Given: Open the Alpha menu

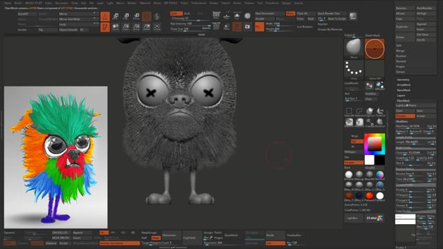Looking at the screenshot, I should pos(8,3).
